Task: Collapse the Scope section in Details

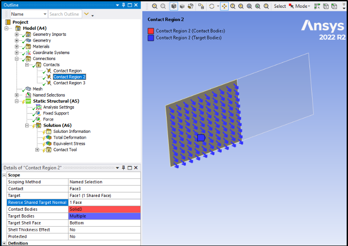Action: [x=4, y=175]
